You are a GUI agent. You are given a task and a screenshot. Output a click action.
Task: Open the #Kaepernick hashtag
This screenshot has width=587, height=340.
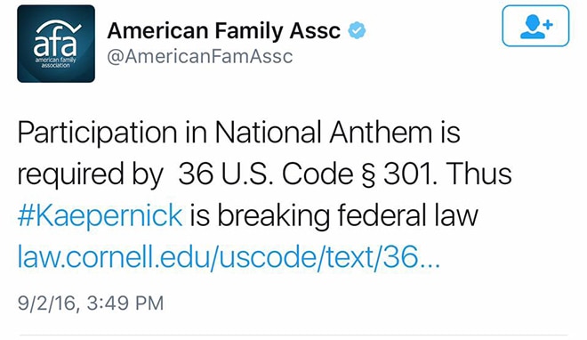[x=100, y=215]
